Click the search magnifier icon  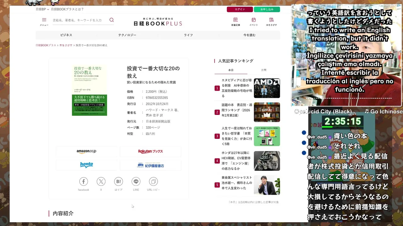click(111, 20)
